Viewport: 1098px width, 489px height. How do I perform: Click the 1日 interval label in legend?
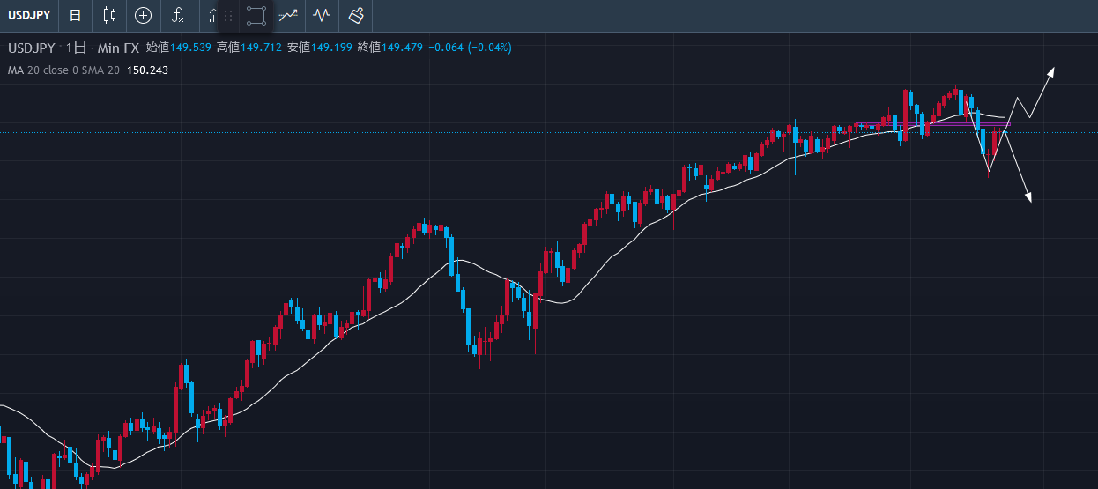coord(77,48)
